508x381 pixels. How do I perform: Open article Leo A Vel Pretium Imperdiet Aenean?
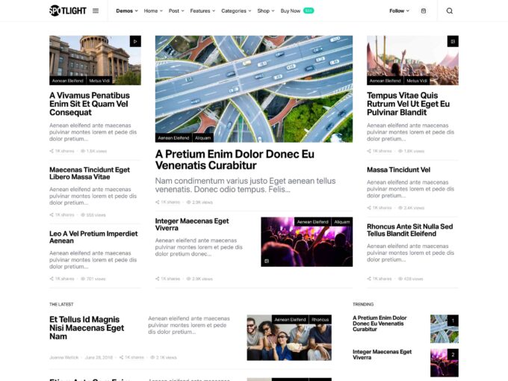(x=93, y=237)
